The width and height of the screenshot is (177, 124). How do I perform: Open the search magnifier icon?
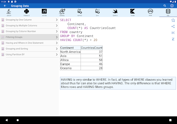click(x=165, y=6)
